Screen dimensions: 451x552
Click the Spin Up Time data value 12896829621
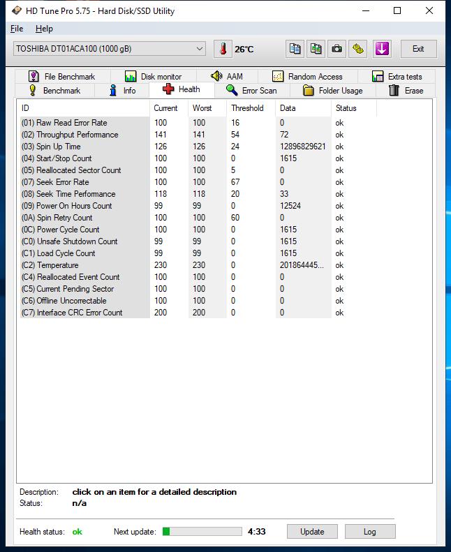pyautogui.click(x=303, y=147)
